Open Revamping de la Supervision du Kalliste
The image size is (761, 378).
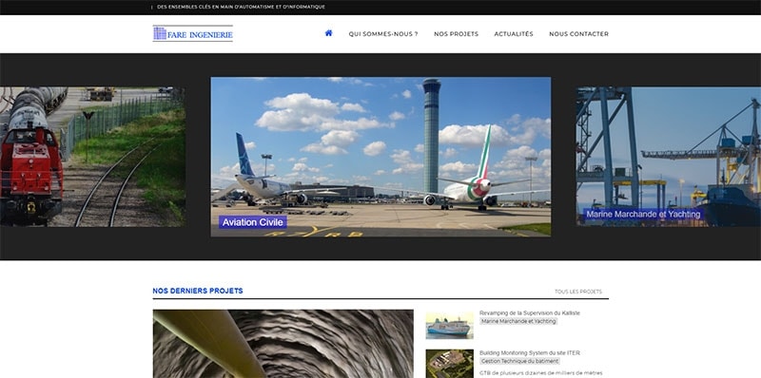point(530,313)
